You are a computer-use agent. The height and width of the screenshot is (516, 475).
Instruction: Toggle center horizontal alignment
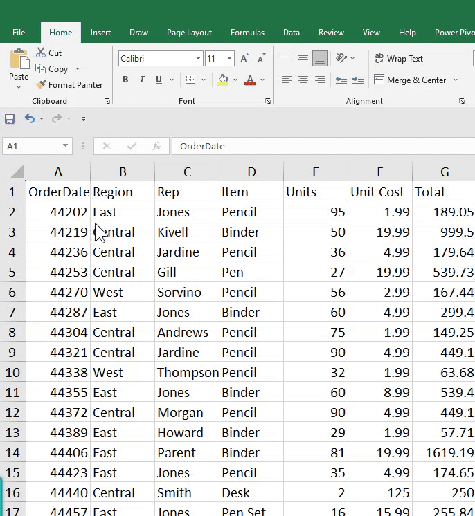[x=303, y=80]
